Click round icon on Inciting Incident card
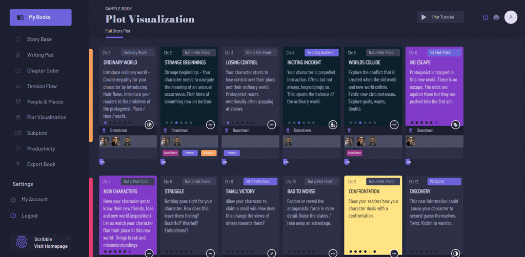Viewport: 525px width, 257px height. pyautogui.click(x=333, y=124)
